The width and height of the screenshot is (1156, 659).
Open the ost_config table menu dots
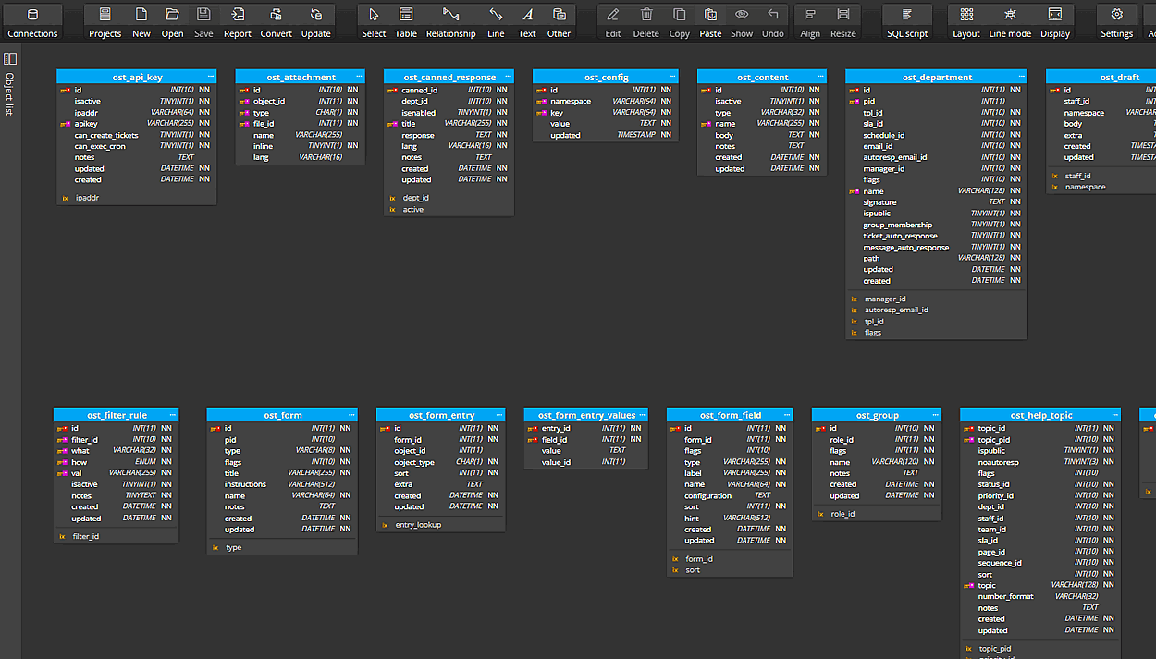click(672, 77)
